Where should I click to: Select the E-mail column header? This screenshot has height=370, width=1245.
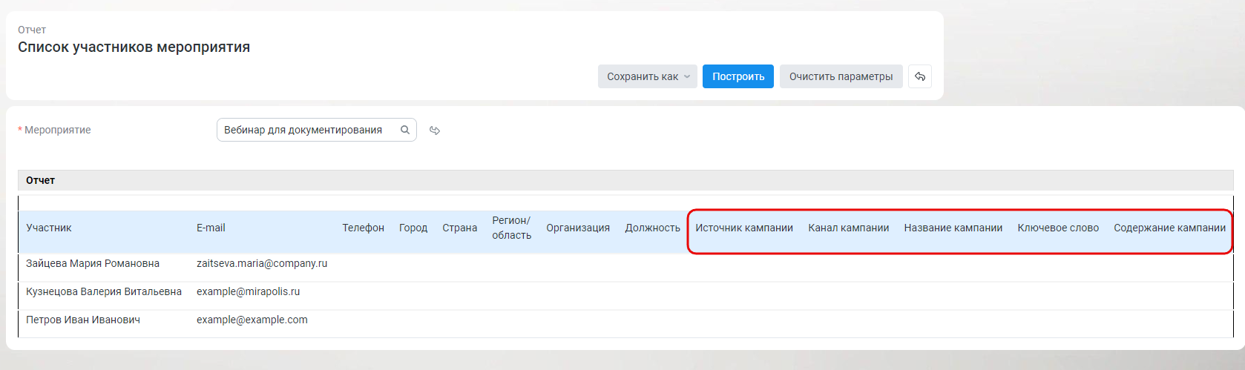211,228
